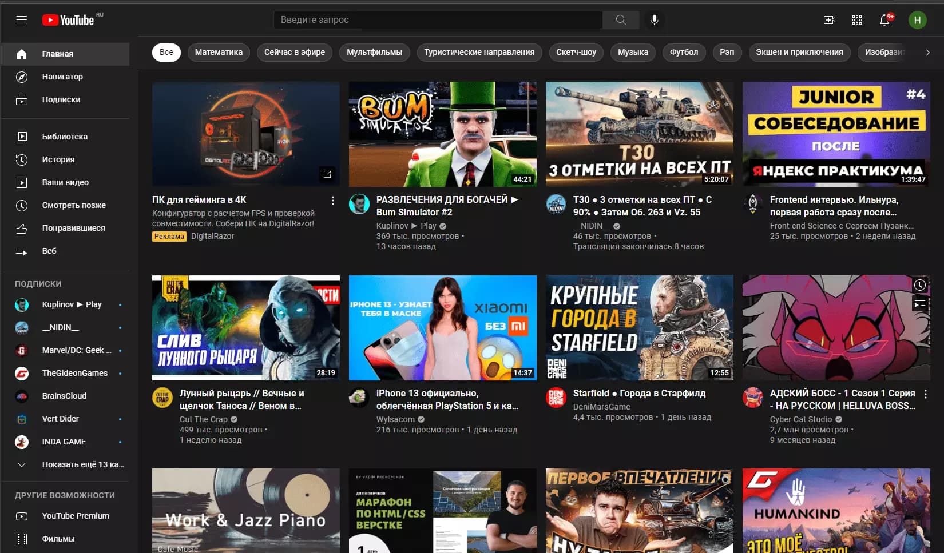Play the Слив Лунного рыцаря thumbnail
The width and height of the screenshot is (944, 553).
[x=246, y=328]
